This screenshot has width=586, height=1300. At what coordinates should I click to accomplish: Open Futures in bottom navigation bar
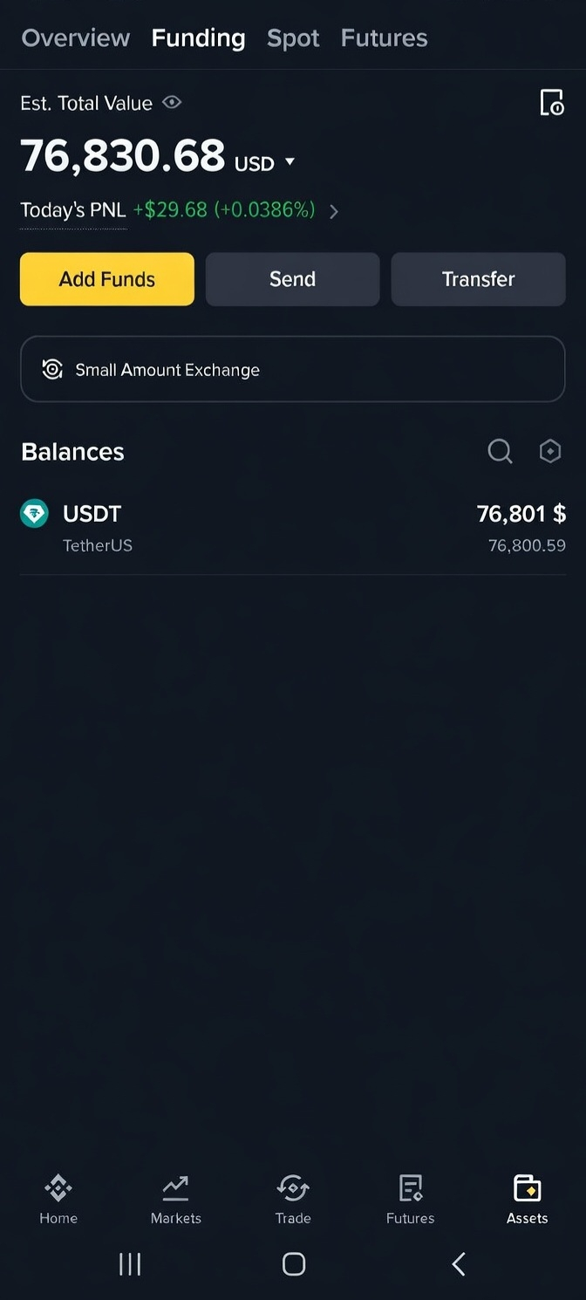pyautogui.click(x=410, y=1200)
